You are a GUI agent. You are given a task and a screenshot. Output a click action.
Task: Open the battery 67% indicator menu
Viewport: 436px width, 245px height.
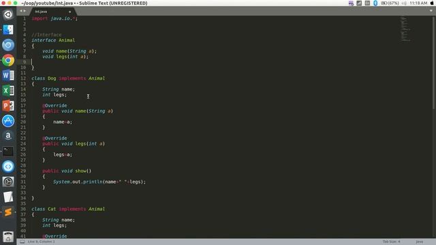[x=390, y=3]
